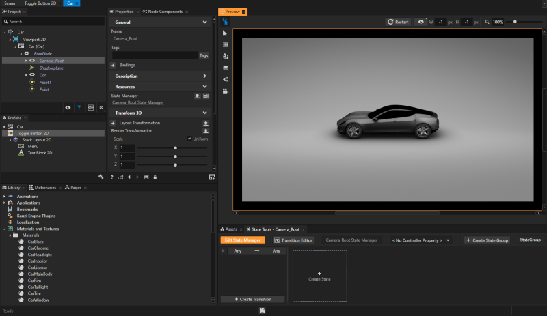The height and width of the screenshot is (316, 547).
Task: Open the camera tool in Preview sidebar
Action: (x=226, y=91)
